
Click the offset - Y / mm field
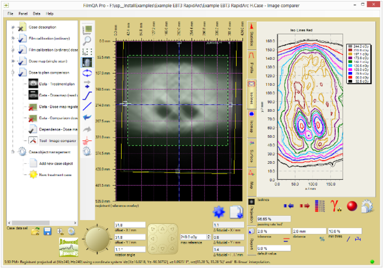[130, 237]
